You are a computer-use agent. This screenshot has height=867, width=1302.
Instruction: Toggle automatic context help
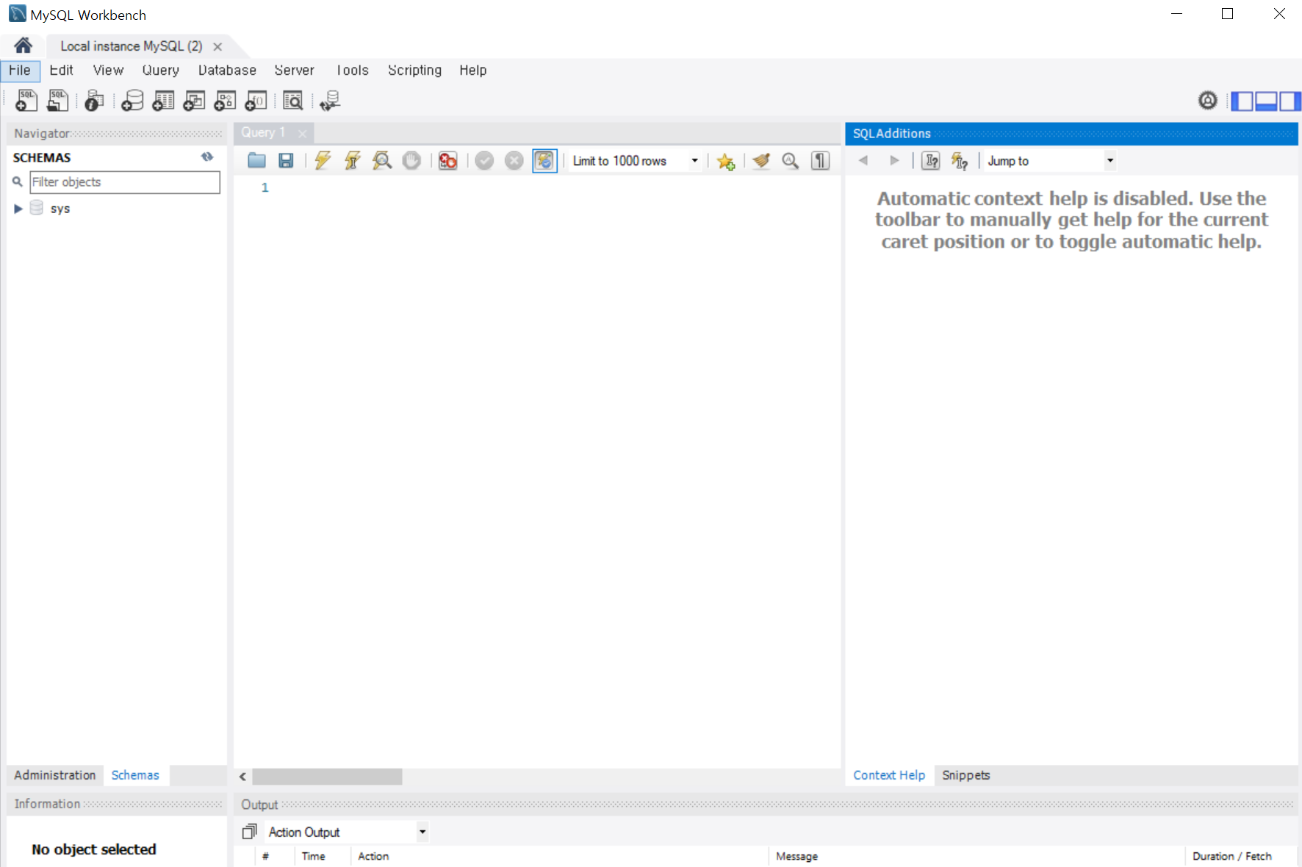click(960, 160)
